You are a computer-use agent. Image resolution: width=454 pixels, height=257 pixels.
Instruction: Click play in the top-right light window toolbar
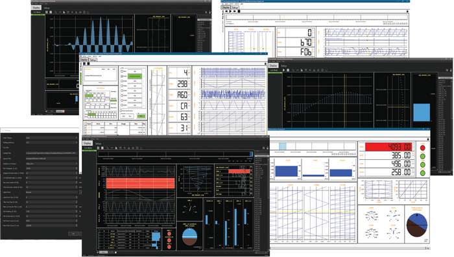230,11
